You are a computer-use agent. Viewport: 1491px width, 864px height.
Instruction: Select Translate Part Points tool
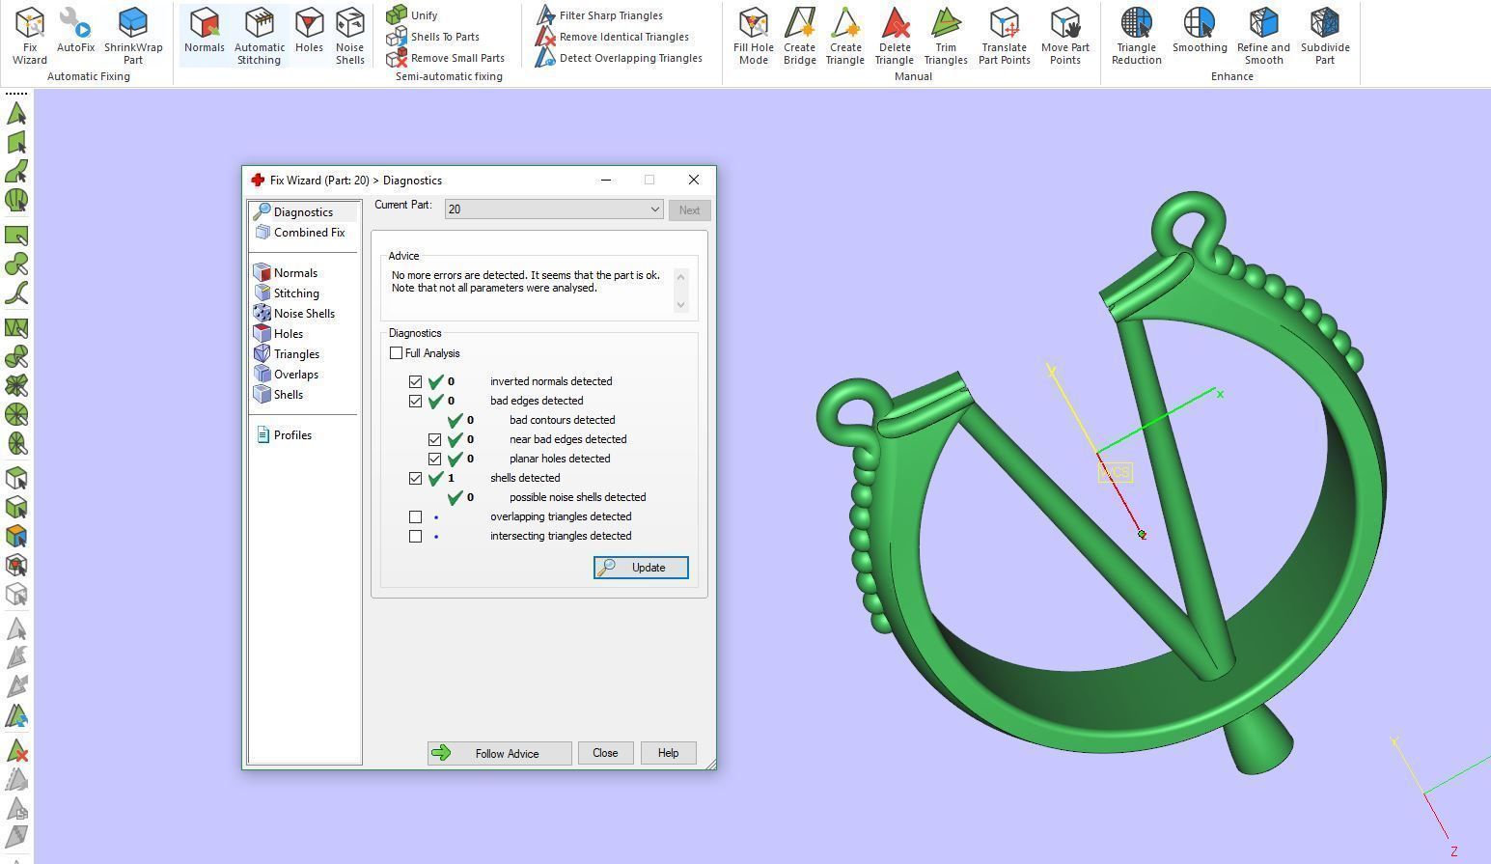pyautogui.click(x=1004, y=36)
